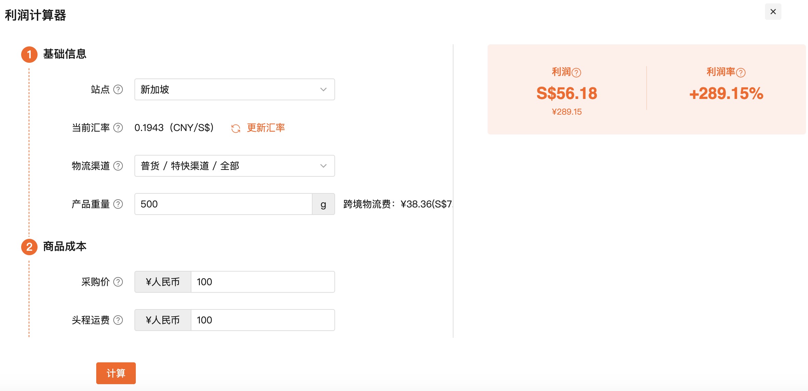Click the 采购价 amount input field
This screenshot has height=391, width=808.
click(x=263, y=282)
